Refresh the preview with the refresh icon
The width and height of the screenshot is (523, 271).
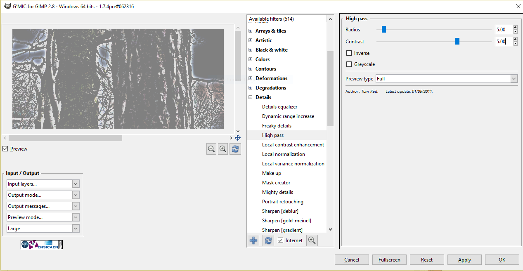pyautogui.click(x=235, y=149)
